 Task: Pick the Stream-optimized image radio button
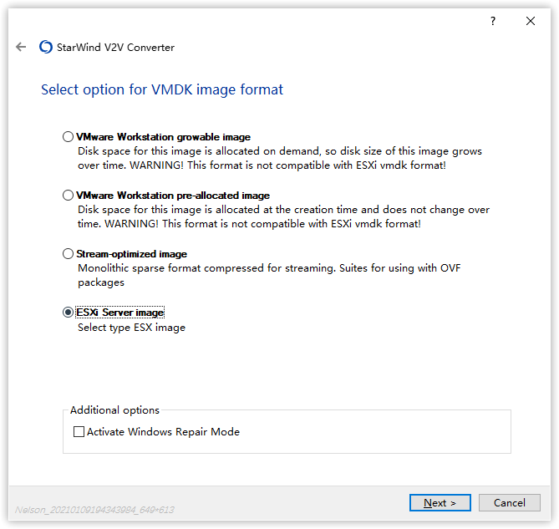tap(69, 254)
